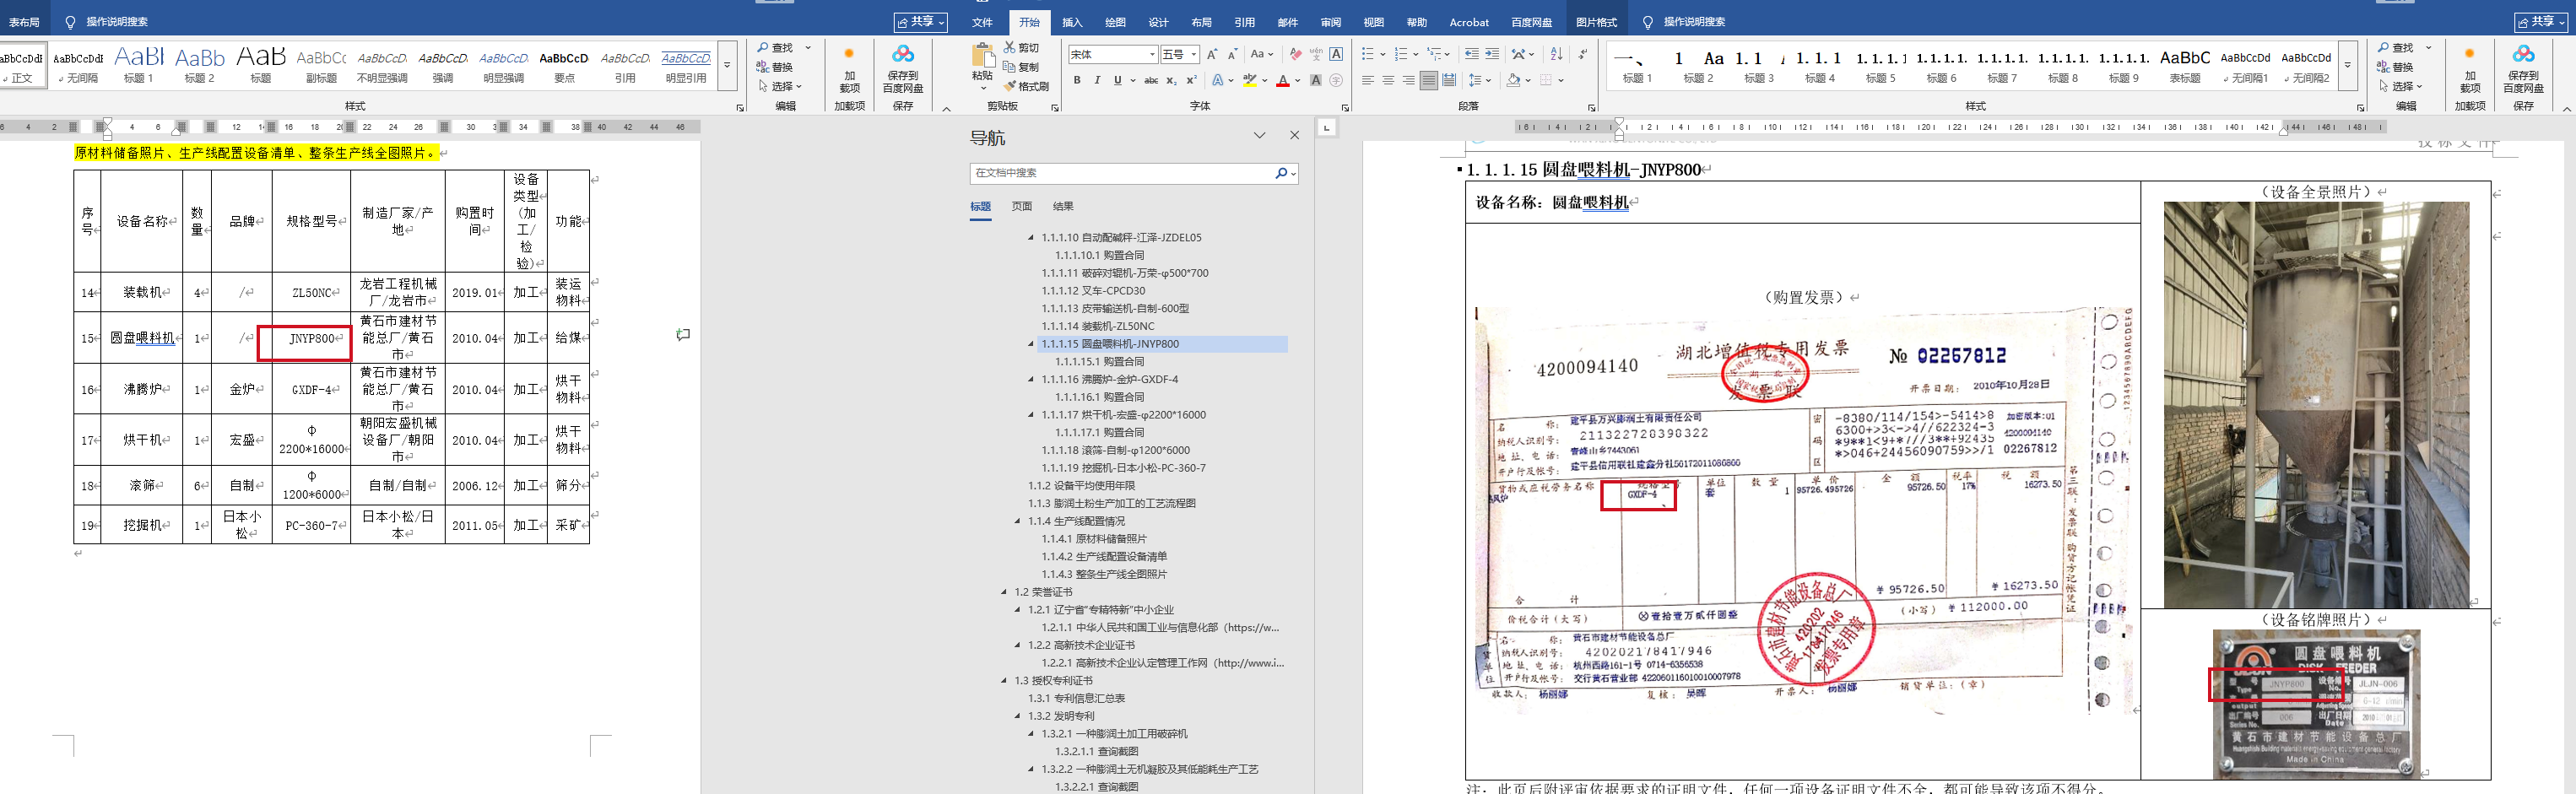Click the Format Painter (格式刷) brush icon
2576x794 pixels.
(x=1010, y=86)
